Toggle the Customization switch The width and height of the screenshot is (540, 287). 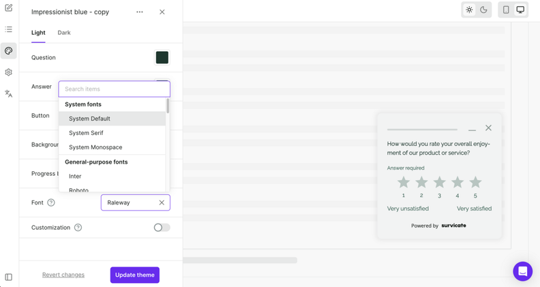click(x=162, y=228)
